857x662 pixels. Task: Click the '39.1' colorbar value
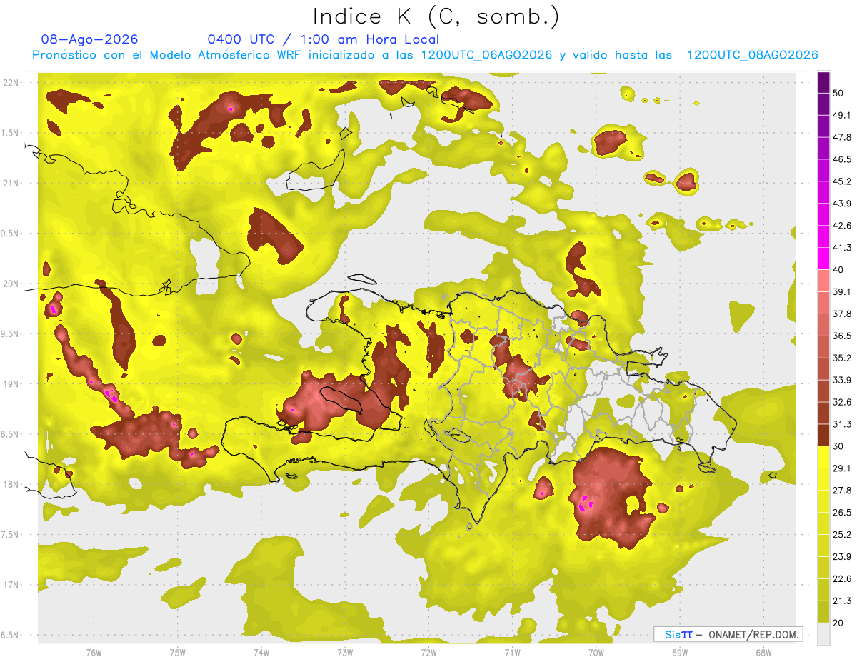coord(843,291)
